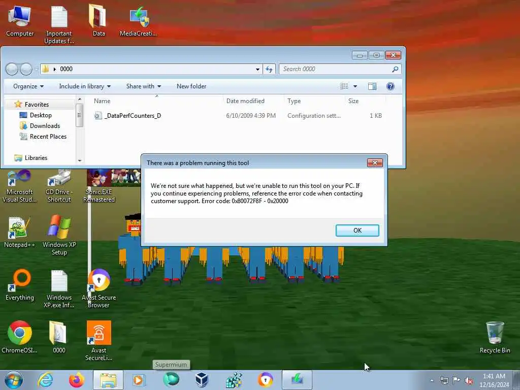Image resolution: width=520 pixels, height=390 pixels.
Task: Select the ChromeOS desktop icon
Action: click(x=20, y=337)
